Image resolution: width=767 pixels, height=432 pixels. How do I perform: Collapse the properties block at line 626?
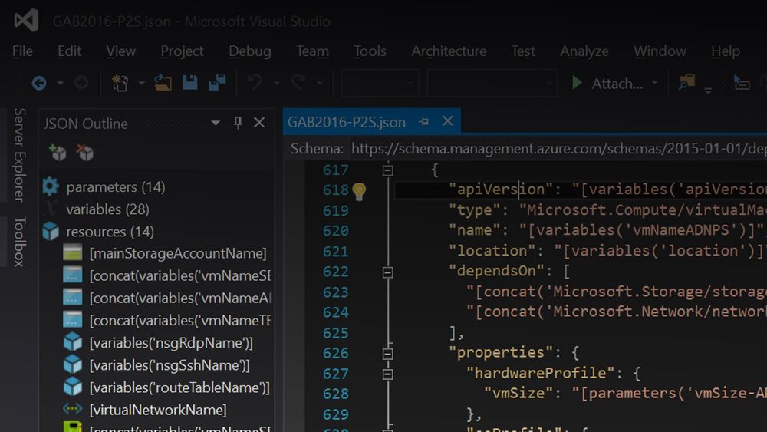tap(387, 354)
